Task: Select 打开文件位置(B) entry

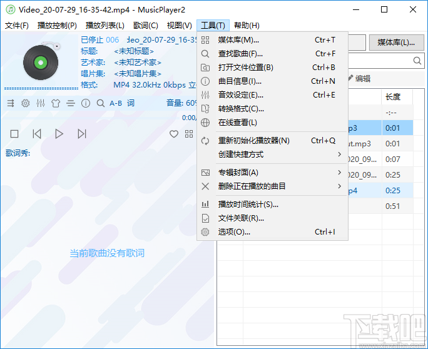Action: 272,68
